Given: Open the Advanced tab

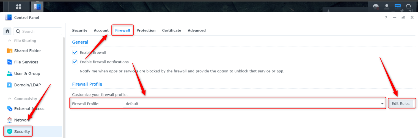Looking at the screenshot, I should click(x=197, y=30).
